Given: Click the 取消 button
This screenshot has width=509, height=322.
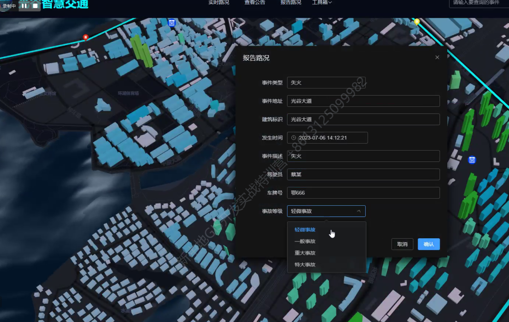Looking at the screenshot, I should point(402,244).
